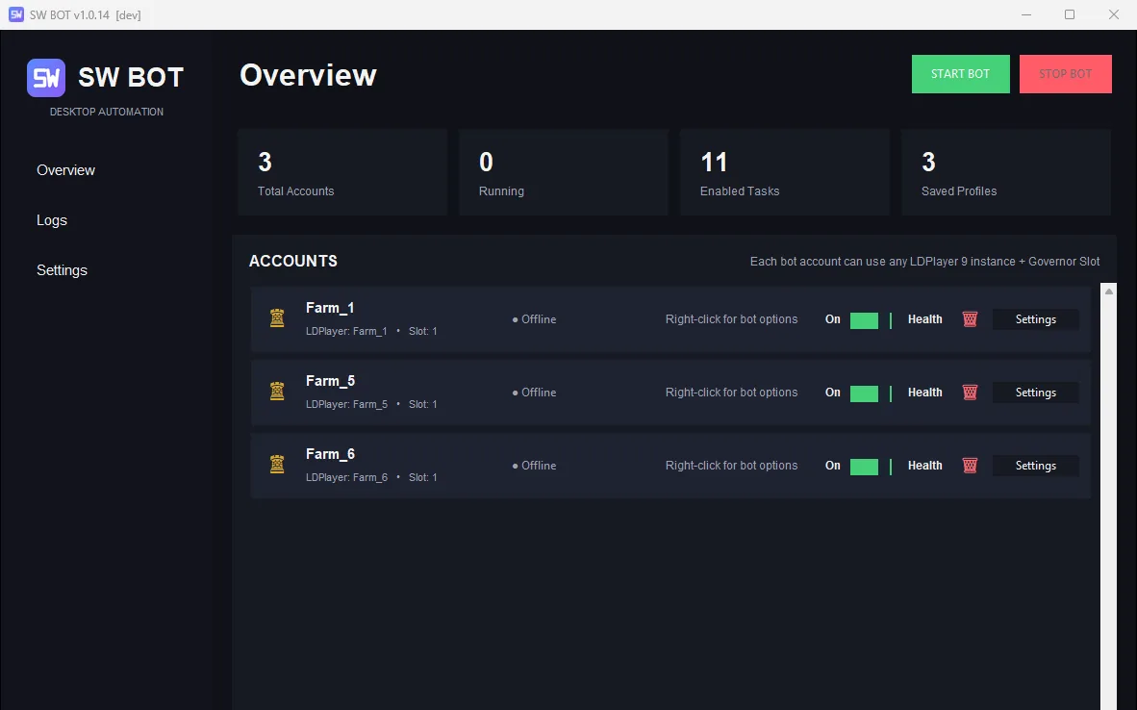Click the castle icon for Farm_6
This screenshot has height=710, width=1137.
pos(277,465)
